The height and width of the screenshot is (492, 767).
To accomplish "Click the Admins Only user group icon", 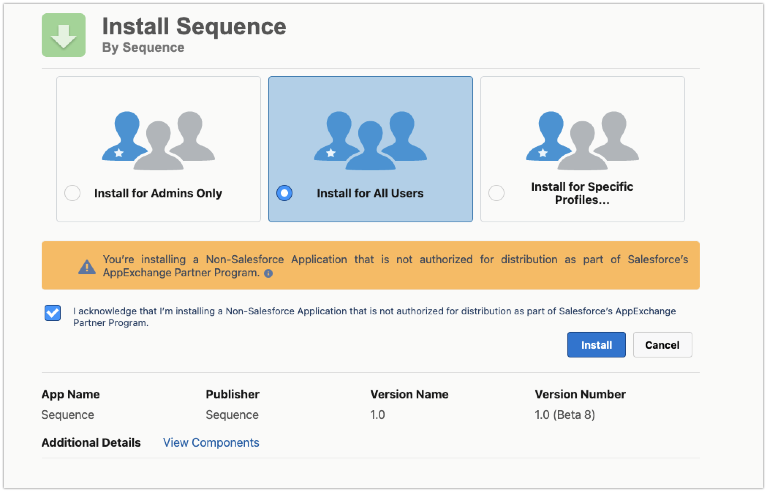I will pyautogui.click(x=158, y=141).
